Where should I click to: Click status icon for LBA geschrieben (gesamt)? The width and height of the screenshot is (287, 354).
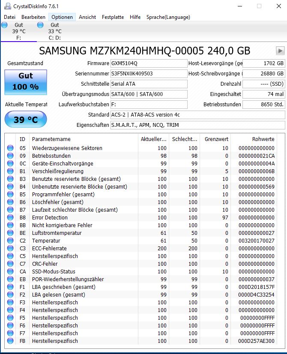click(x=10, y=287)
